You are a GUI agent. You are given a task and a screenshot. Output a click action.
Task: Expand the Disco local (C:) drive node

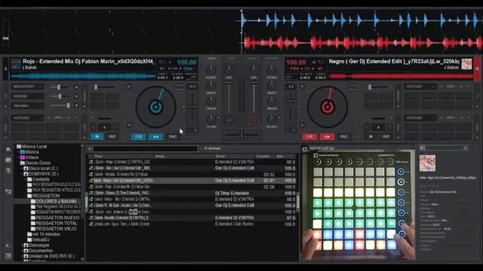coord(22,169)
